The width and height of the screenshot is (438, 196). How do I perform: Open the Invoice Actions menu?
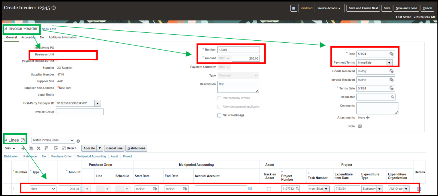tap(328, 8)
